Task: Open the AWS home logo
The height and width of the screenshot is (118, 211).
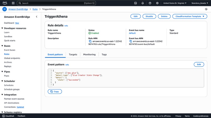Action: click(5, 3)
